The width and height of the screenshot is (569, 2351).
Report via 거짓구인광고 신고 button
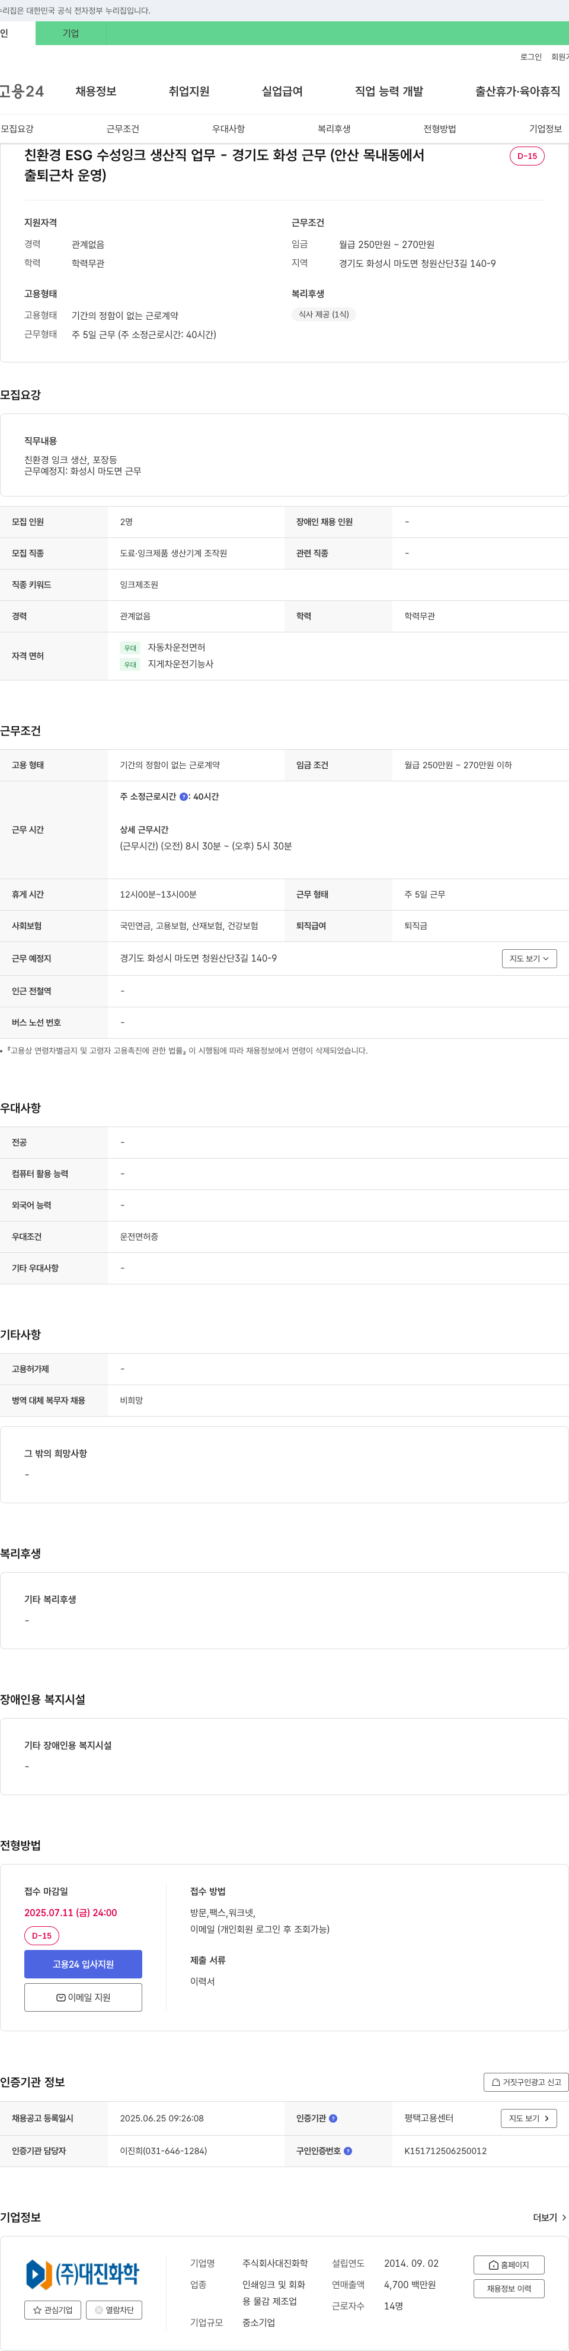click(x=526, y=2082)
